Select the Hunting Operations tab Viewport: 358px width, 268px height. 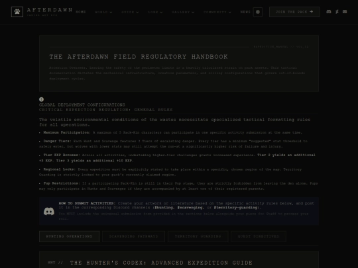coord(70,236)
